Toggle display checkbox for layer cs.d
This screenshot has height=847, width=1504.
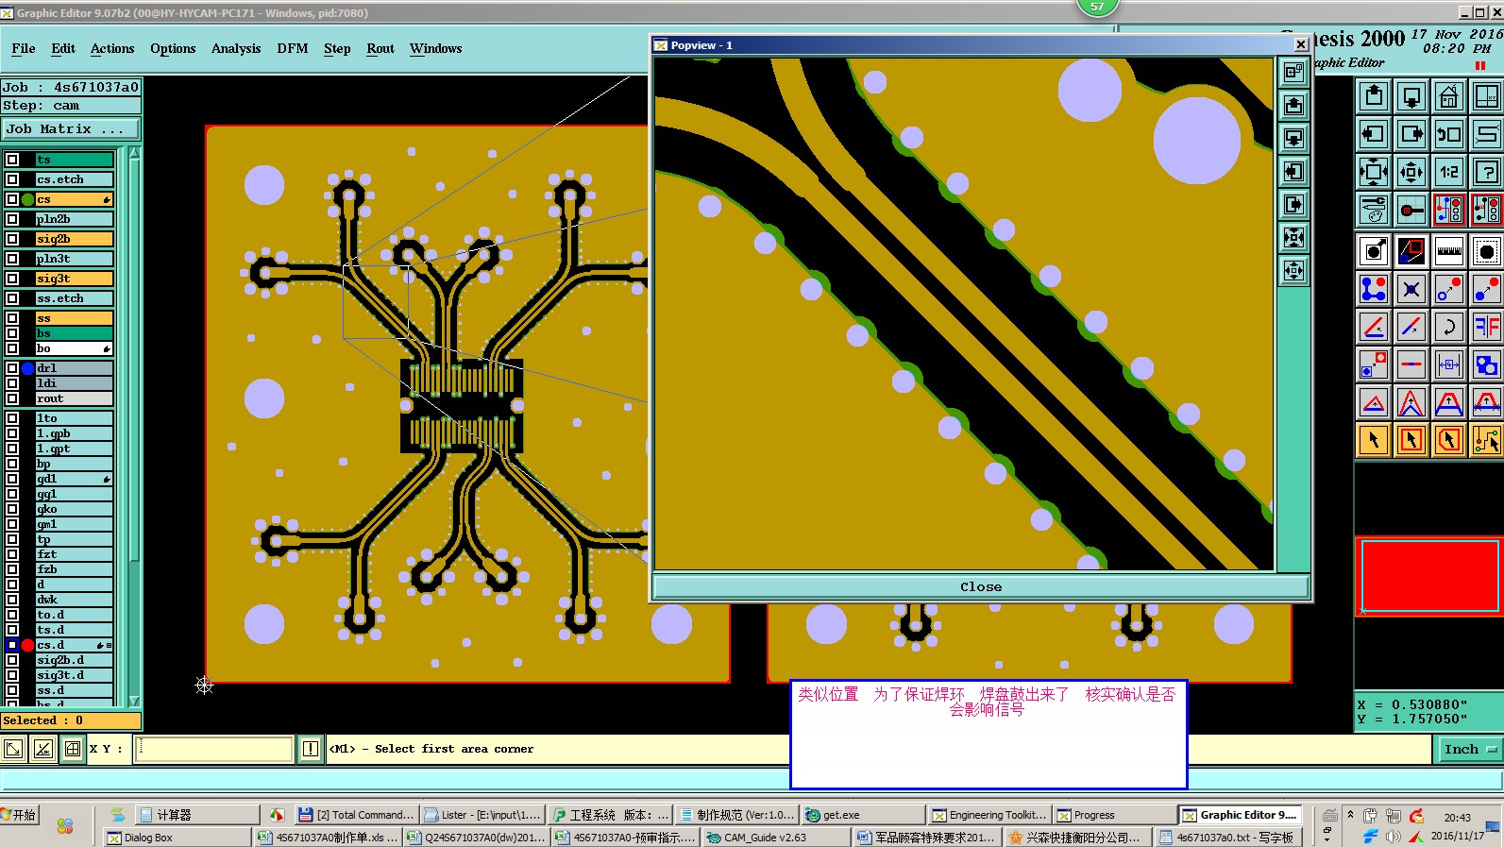[x=12, y=645]
